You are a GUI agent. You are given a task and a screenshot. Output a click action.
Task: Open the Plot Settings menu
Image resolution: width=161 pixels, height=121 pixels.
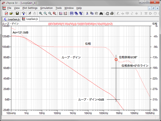(30, 8)
